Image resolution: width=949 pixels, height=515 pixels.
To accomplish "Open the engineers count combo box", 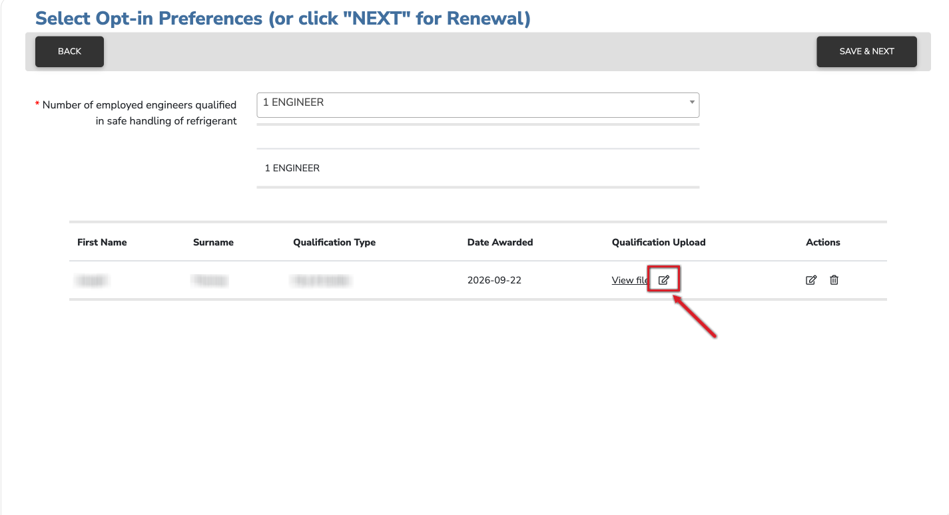I will (x=477, y=104).
